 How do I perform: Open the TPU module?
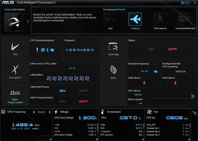(15, 48)
